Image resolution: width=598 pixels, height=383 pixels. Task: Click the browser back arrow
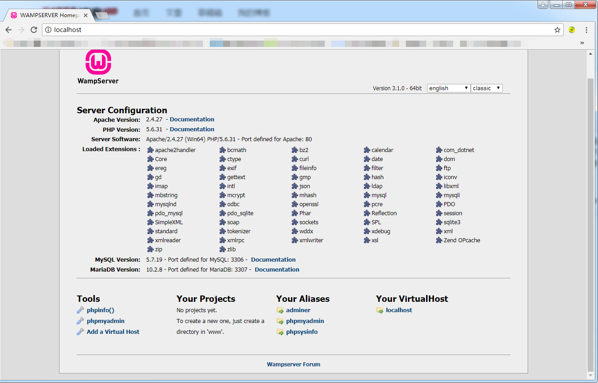click(9, 30)
